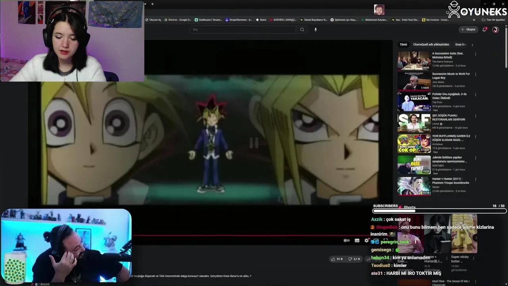The width and height of the screenshot is (508, 286).
Task: Open My Invoices bookmark
Action: 435,19
